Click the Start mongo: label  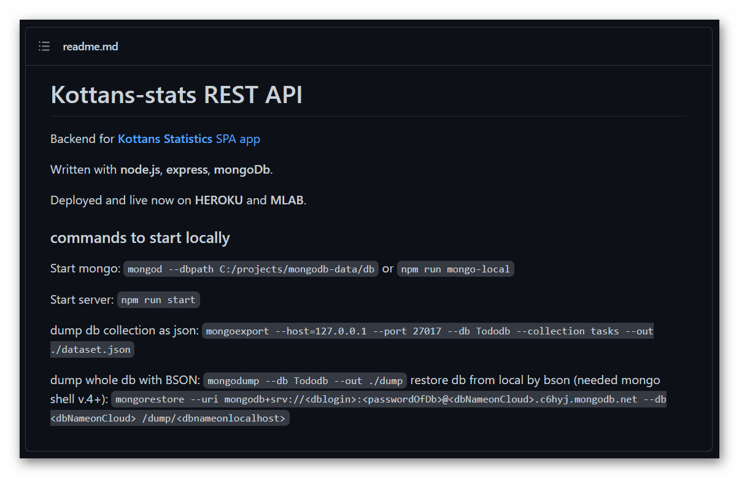click(x=85, y=269)
